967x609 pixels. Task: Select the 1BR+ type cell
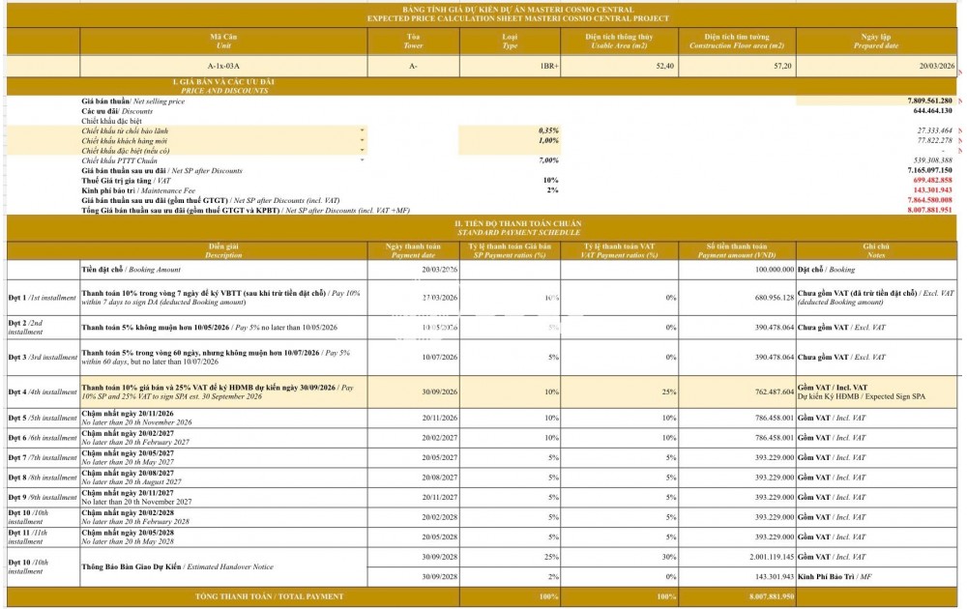[x=510, y=66]
